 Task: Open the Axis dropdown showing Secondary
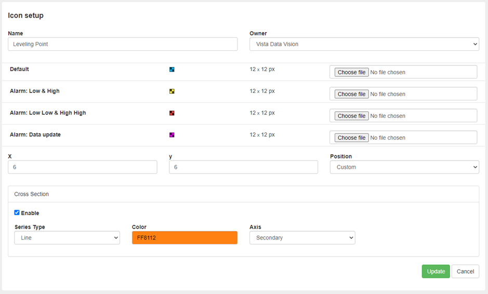click(x=302, y=238)
